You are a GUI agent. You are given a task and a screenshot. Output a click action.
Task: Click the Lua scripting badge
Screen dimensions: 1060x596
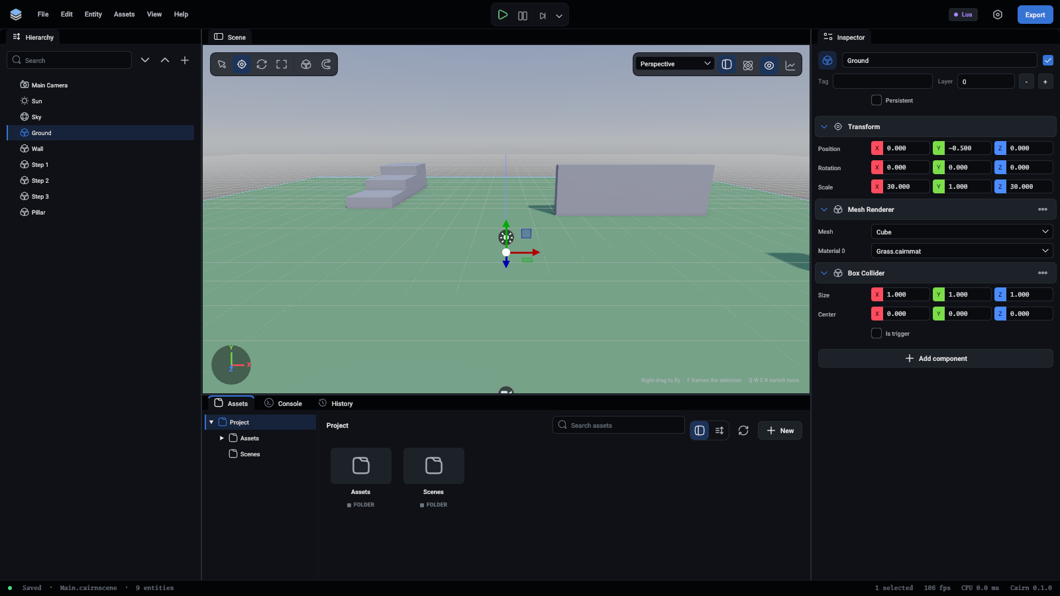coord(963,15)
